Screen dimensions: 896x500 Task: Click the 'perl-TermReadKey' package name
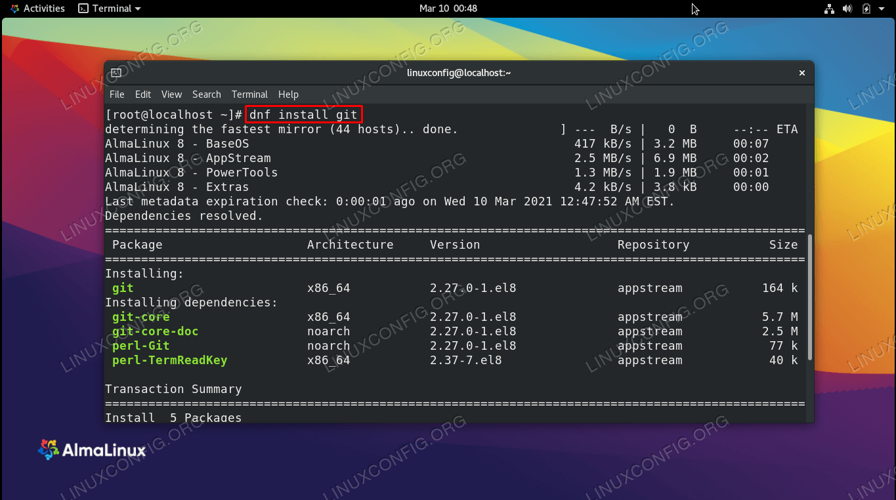point(170,360)
